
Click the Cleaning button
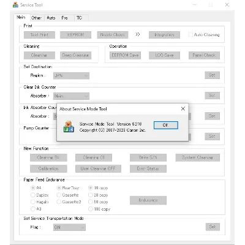click(x=39, y=55)
